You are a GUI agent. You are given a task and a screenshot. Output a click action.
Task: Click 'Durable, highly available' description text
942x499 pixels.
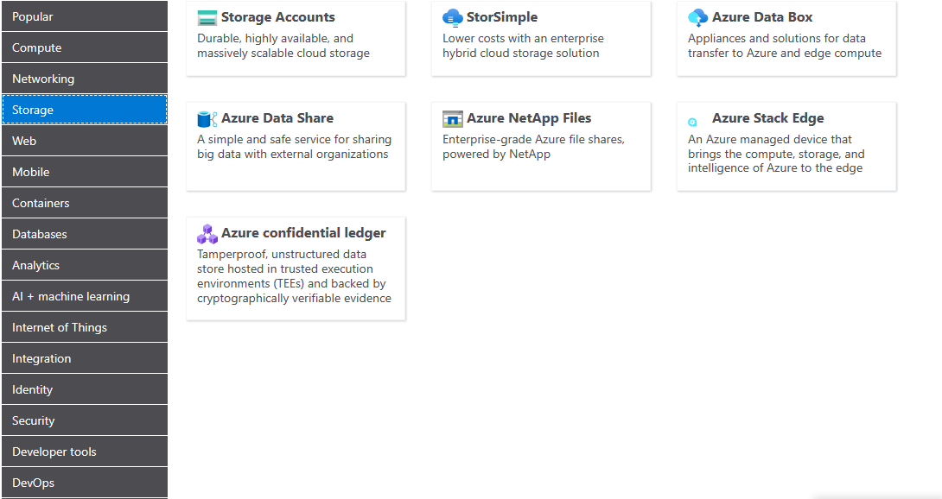[283, 46]
